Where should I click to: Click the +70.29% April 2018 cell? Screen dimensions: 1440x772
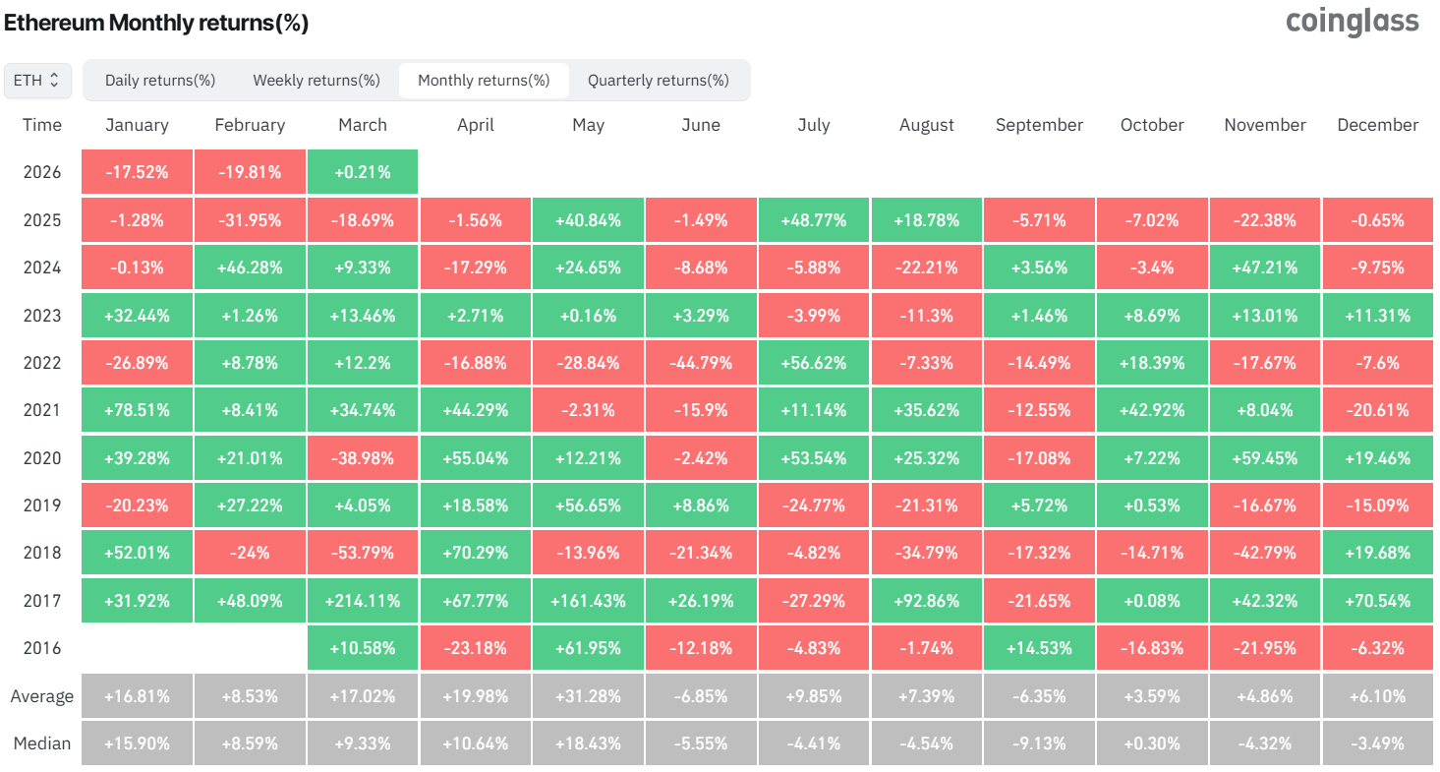coord(476,553)
